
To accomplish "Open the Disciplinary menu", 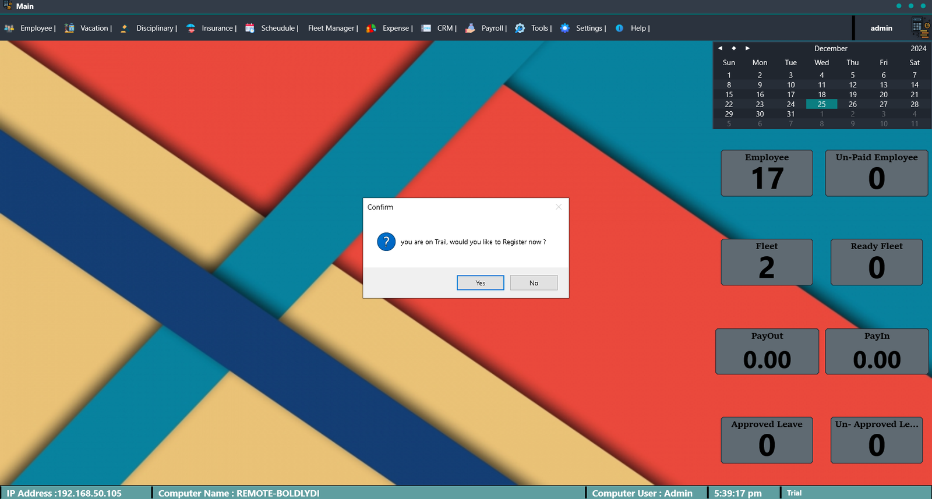I will 156,28.
